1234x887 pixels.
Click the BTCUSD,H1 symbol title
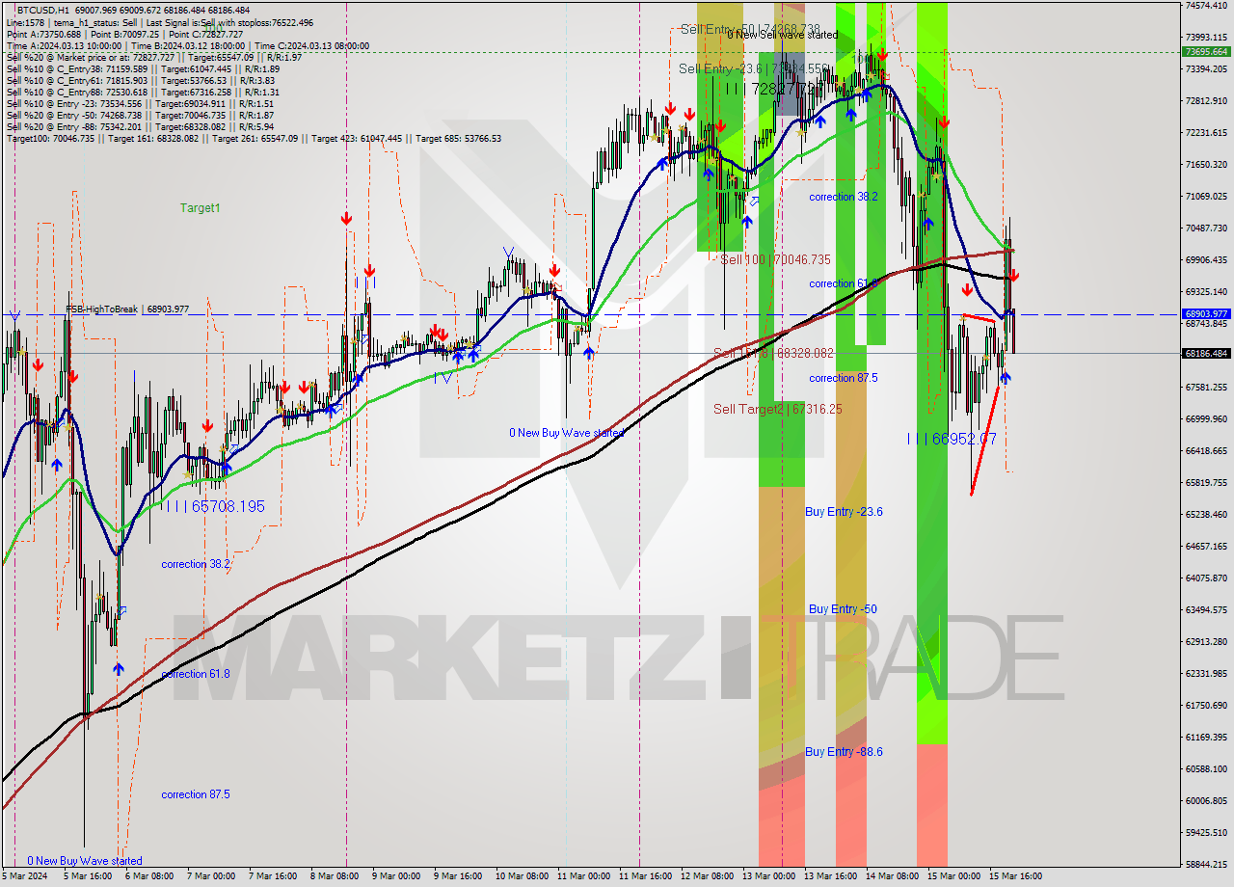(x=45, y=10)
